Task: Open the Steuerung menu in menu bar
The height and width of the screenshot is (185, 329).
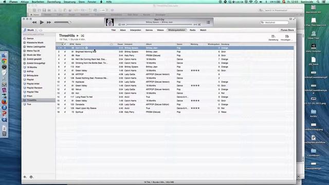Action: point(69,2)
